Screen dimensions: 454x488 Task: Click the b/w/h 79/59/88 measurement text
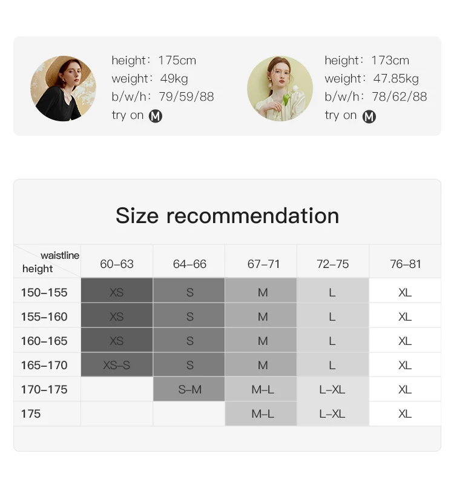point(163,97)
